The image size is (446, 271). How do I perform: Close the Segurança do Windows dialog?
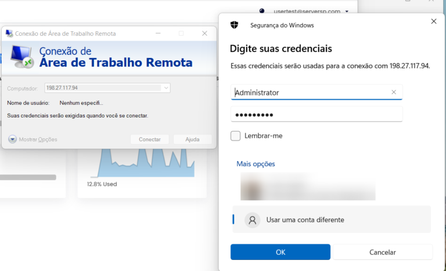[433, 21]
